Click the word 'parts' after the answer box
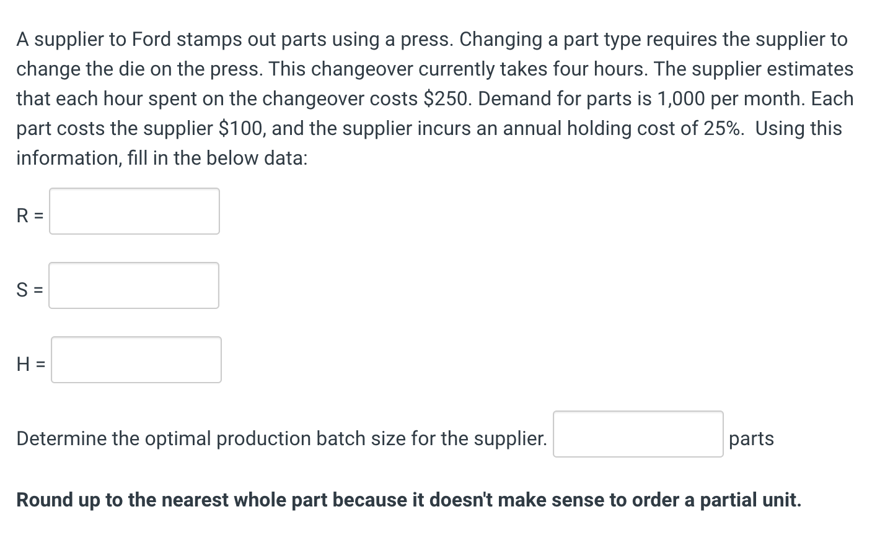The width and height of the screenshot is (885, 556). pyautogui.click(x=751, y=438)
